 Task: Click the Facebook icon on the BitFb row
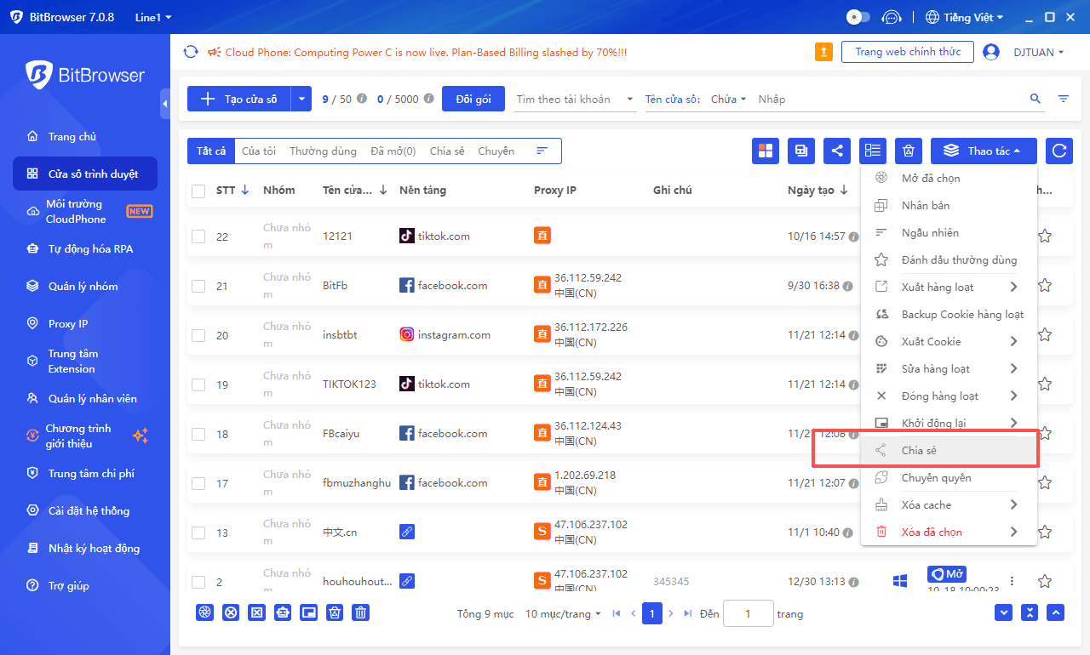pyautogui.click(x=407, y=285)
